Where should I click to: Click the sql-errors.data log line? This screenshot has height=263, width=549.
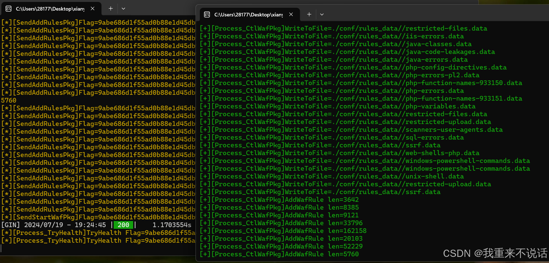pos(332,138)
